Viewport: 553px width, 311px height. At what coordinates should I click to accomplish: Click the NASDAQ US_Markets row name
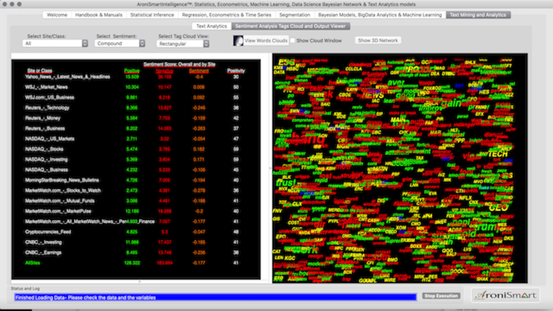(x=50, y=139)
